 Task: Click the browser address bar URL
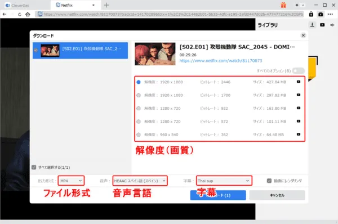[169, 14]
